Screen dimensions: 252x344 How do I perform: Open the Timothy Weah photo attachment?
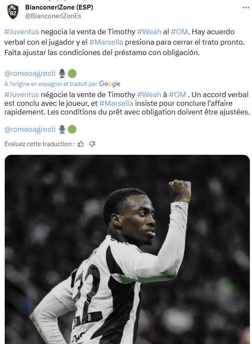(127, 249)
